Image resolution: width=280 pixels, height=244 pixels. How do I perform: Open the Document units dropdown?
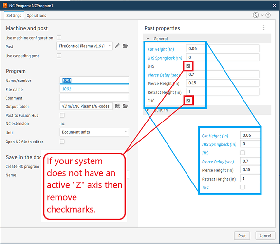tap(94, 132)
